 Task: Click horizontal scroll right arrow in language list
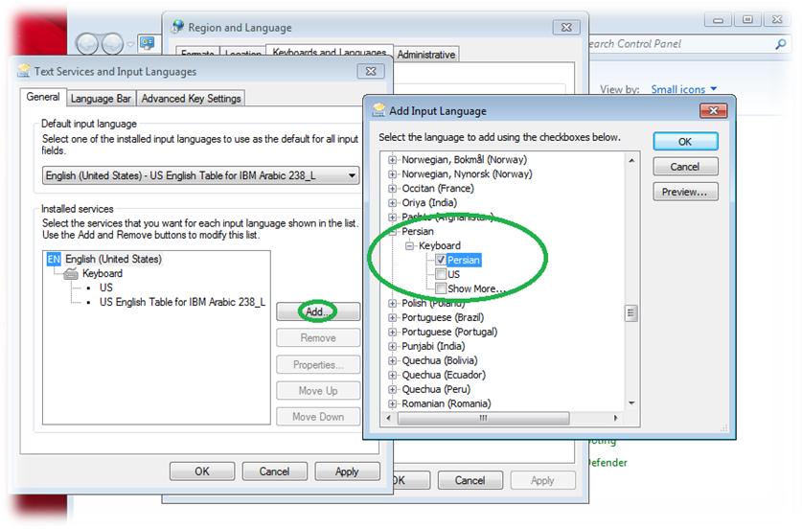615,418
